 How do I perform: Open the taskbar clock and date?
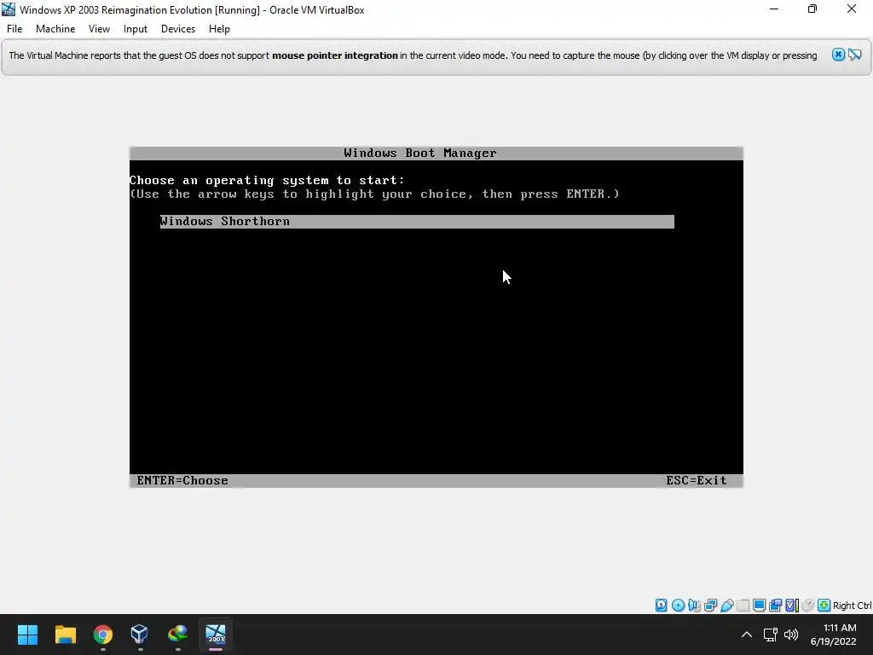(x=834, y=635)
